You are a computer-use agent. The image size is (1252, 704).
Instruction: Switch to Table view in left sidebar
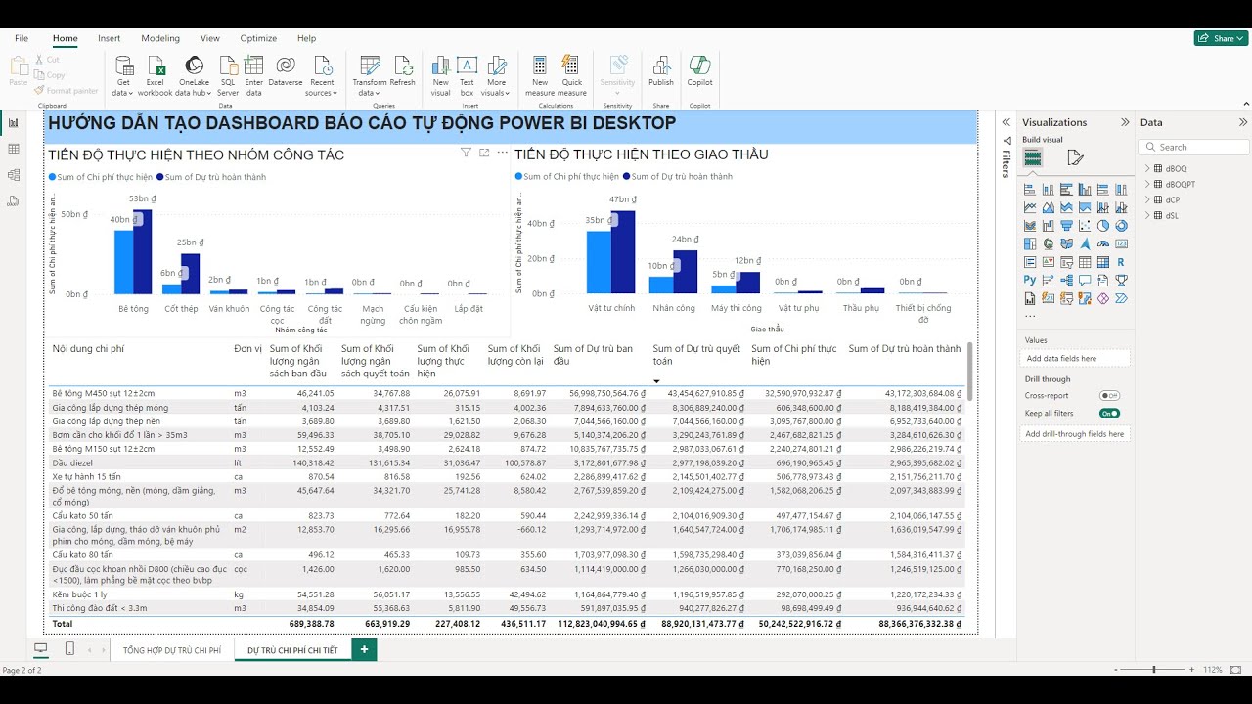coord(14,149)
